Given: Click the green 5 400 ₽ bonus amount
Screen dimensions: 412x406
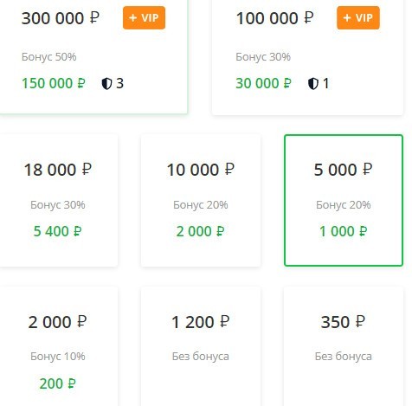Looking at the screenshot, I should click(58, 231).
